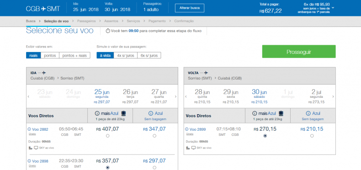Select the R$ 407,07 maisAzul fare radio
361x170 pixels.
pos(107,136)
